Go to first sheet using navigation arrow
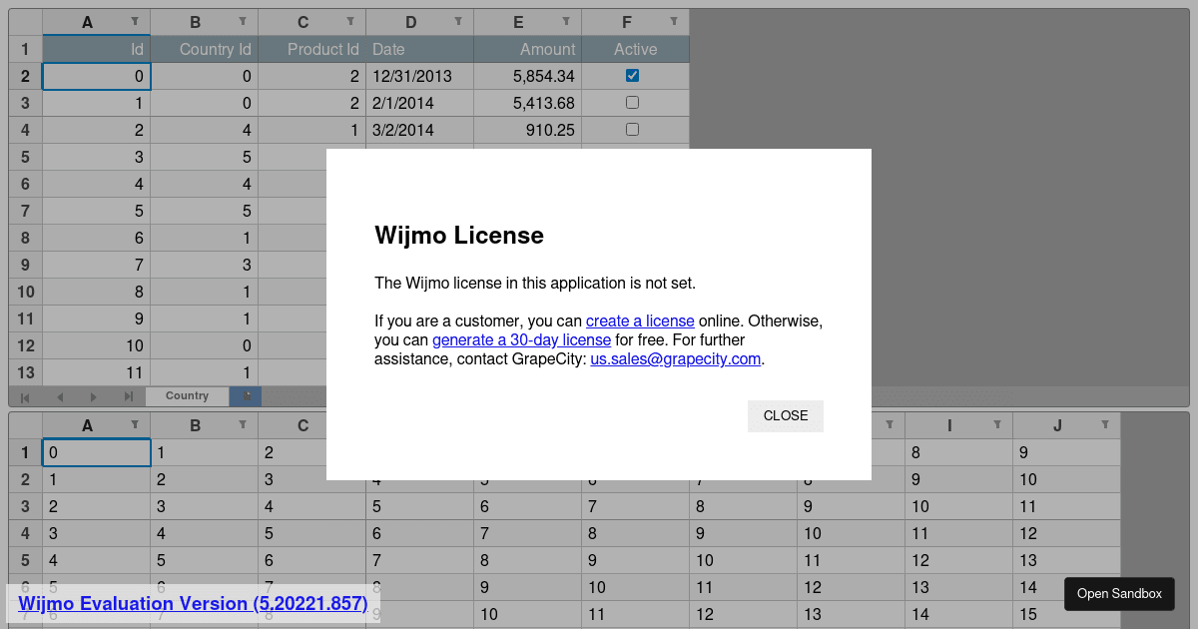Image resolution: width=1198 pixels, height=629 pixels. (x=26, y=396)
